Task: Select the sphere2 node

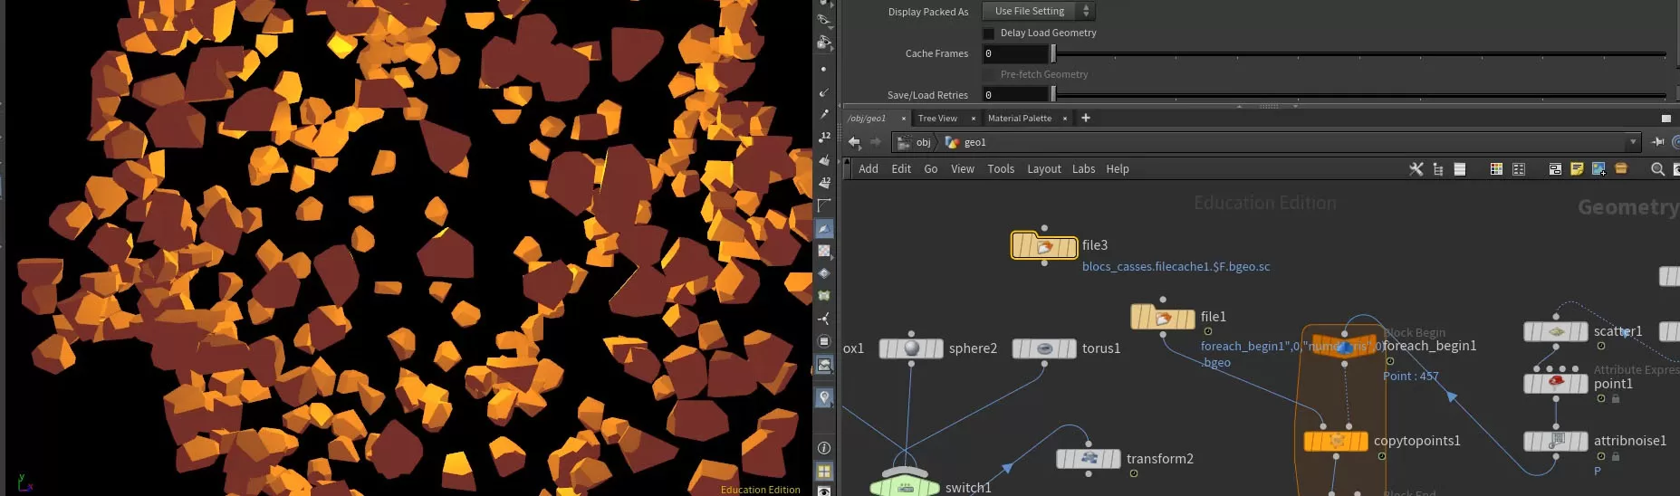Action: pos(911,348)
